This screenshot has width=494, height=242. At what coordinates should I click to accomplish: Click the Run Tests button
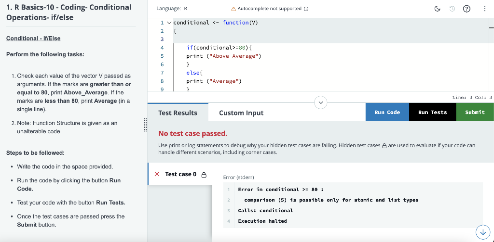[433, 112]
